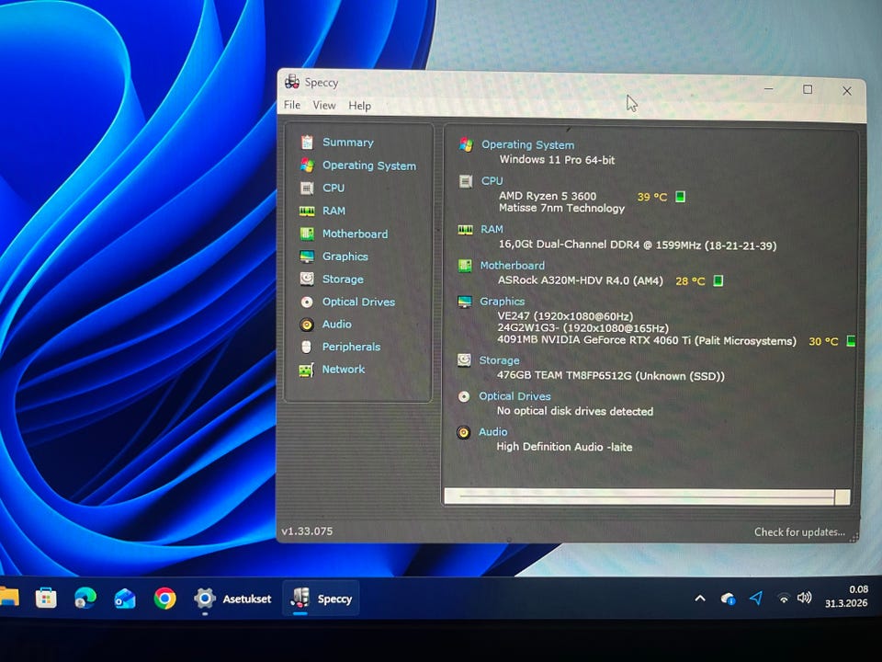Open the Graphics sidebar section
This screenshot has height=662, width=882.
pos(345,257)
